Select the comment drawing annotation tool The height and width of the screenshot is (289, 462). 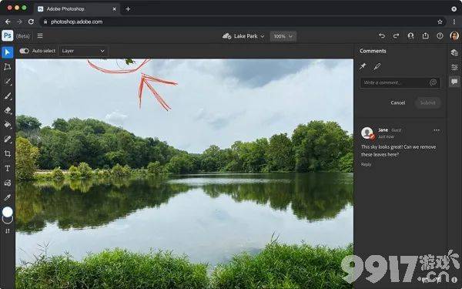click(377, 66)
